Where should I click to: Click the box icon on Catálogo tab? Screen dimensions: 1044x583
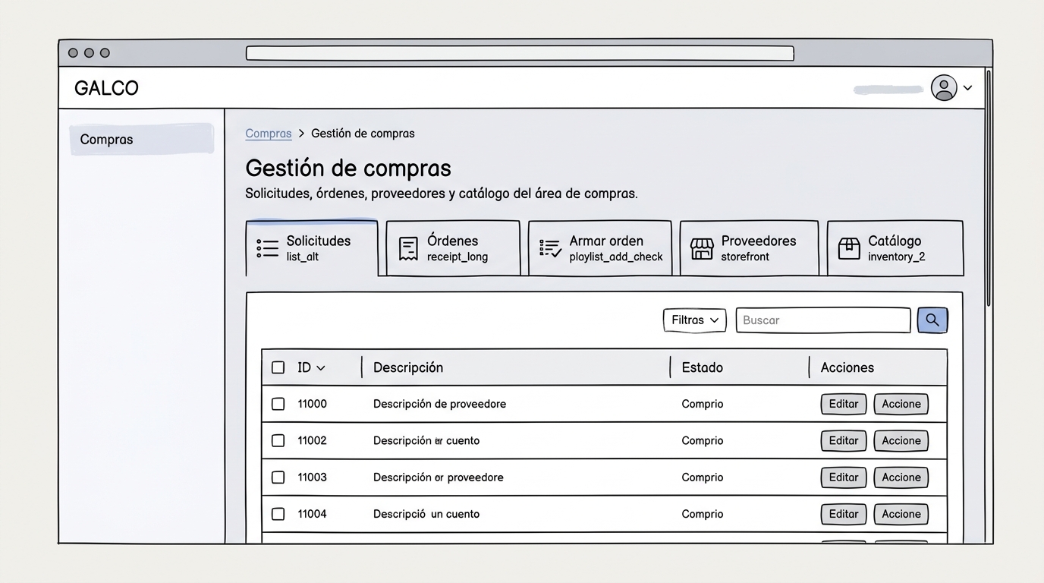pos(849,248)
